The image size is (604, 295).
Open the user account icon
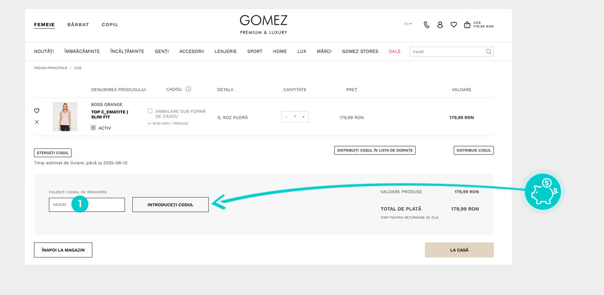coord(440,25)
